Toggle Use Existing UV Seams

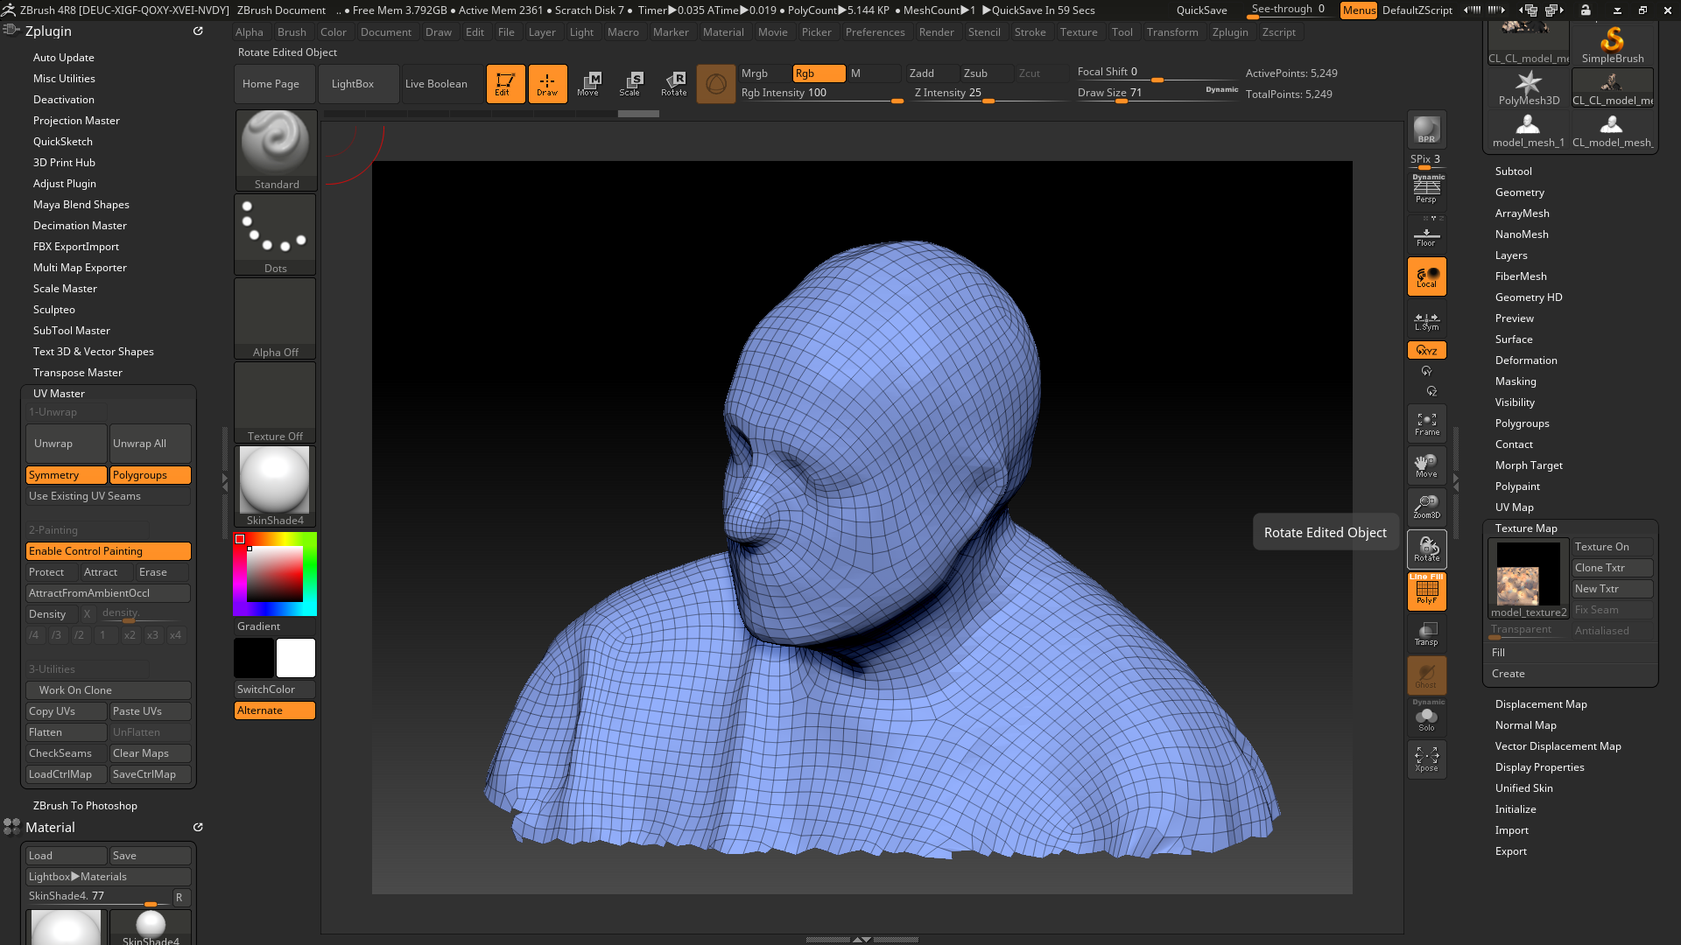[109, 496]
